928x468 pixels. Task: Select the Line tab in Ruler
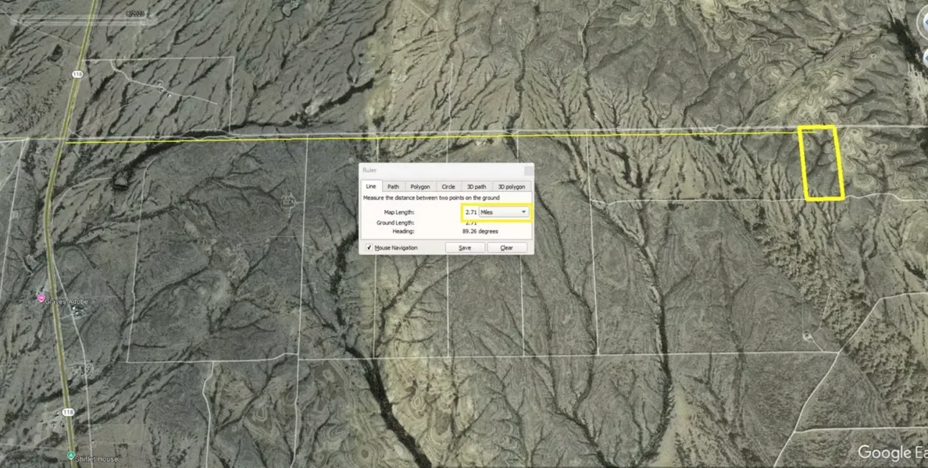pyautogui.click(x=370, y=186)
